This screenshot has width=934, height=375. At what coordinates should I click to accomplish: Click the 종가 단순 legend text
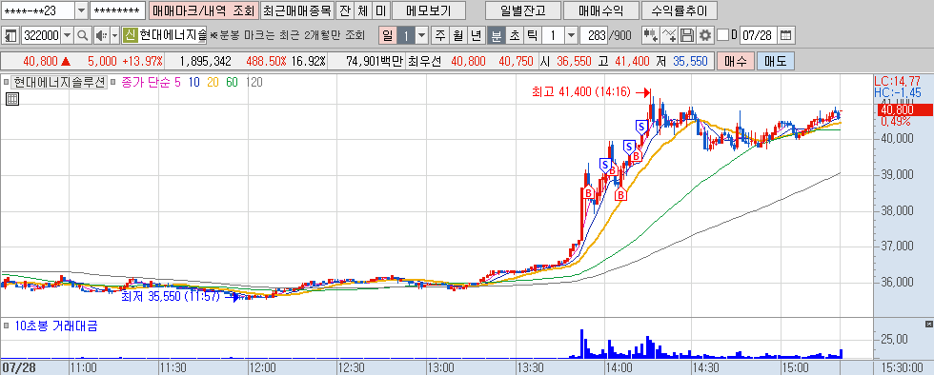pos(146,82)
